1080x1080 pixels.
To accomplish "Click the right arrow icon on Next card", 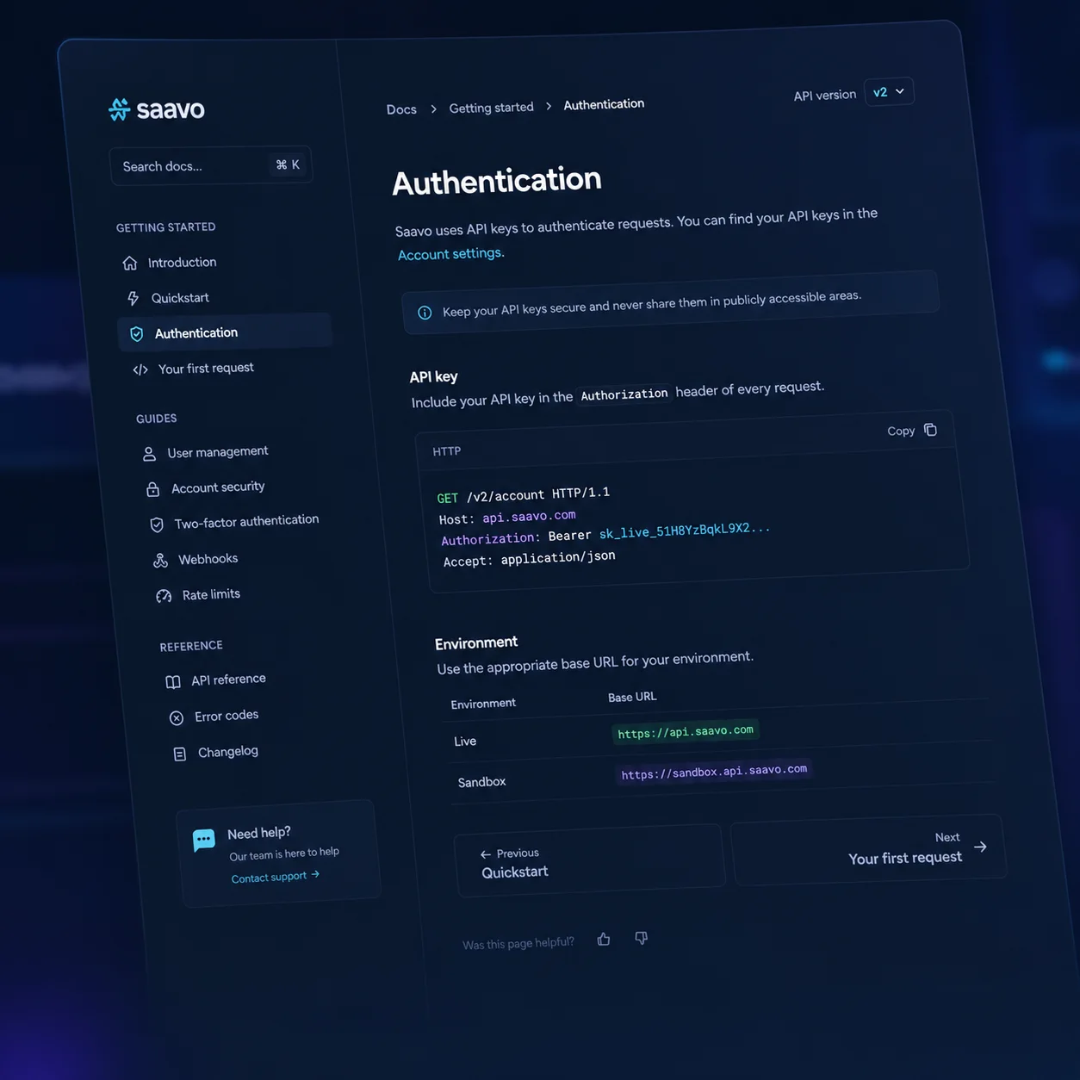I will point(980,847).
